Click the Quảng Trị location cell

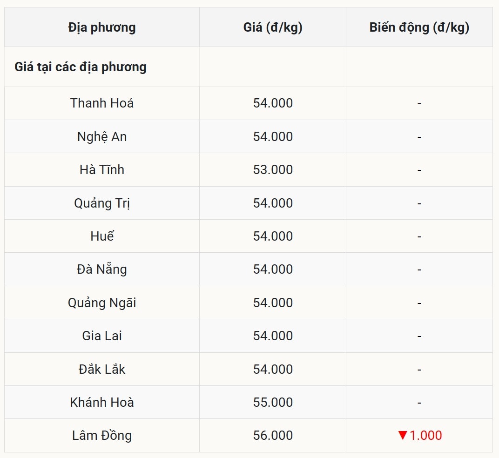click(102, 203)
